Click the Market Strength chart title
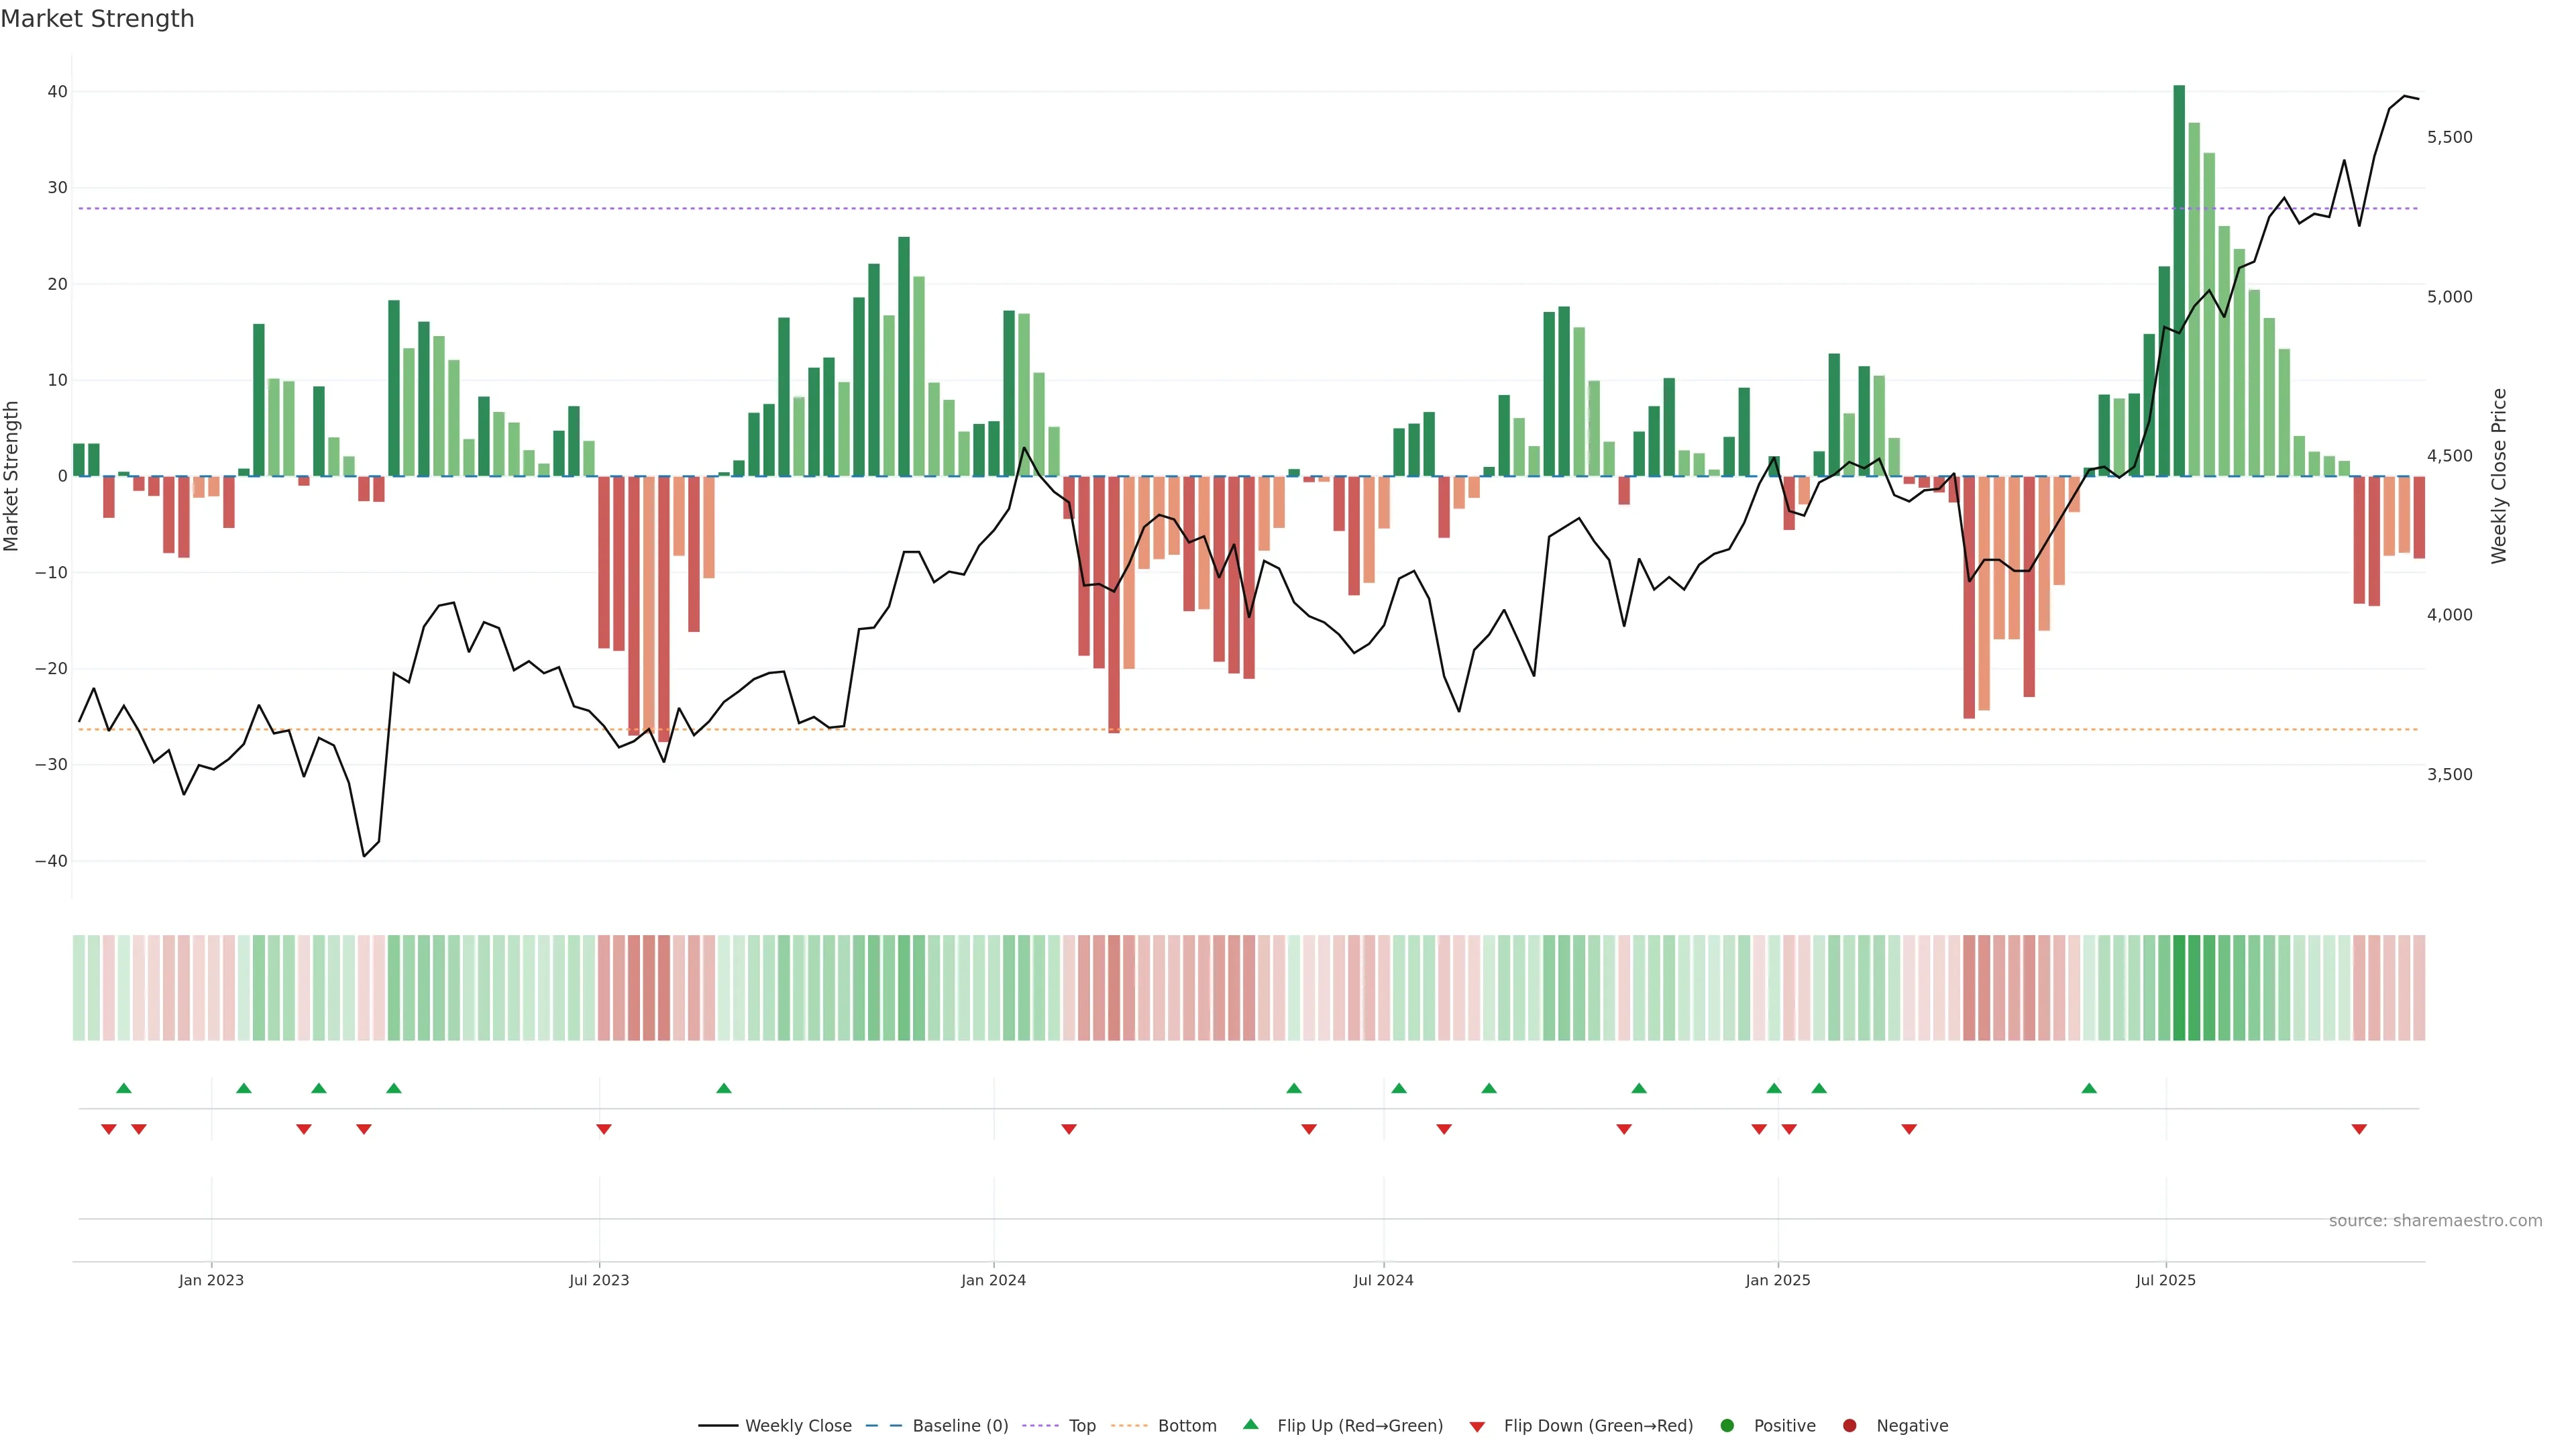This screenshot has height=1449, width=2576. point(97,19)
